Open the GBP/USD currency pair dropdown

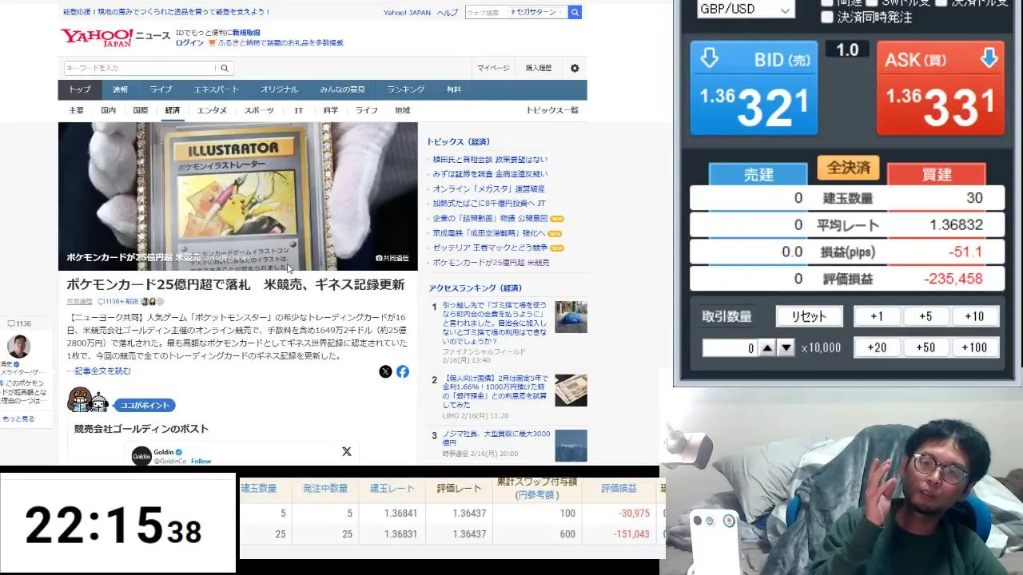click(x=745, y=9)
